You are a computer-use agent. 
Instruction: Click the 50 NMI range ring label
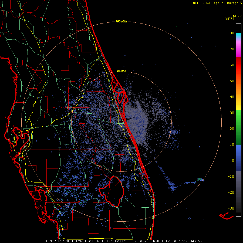pyautogui.click(x=121, y=72)
